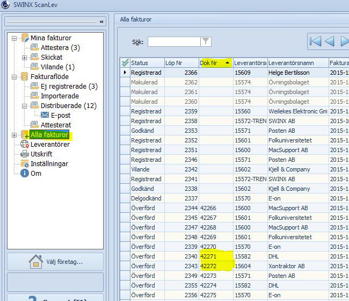
Task: Open Utskrift in the sidebar
Action: [41, 154]
